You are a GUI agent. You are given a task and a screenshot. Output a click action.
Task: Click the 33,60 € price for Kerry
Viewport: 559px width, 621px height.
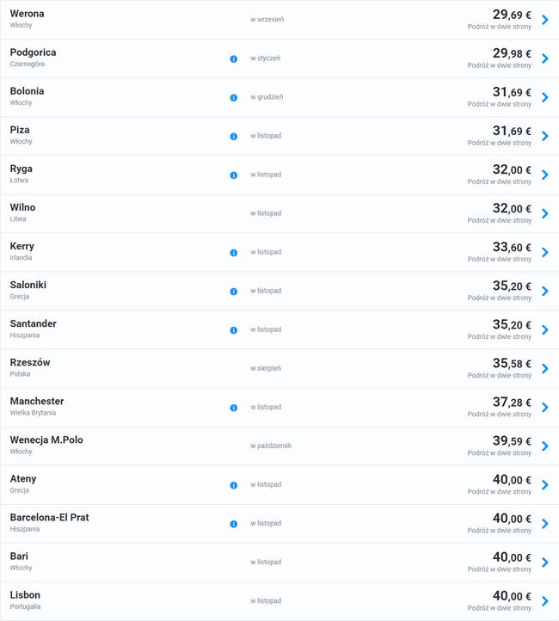point(512,247)
